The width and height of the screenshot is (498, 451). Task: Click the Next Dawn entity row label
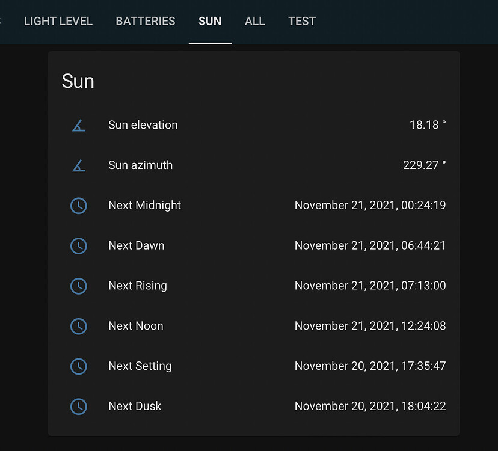click(x=136, y=246)
